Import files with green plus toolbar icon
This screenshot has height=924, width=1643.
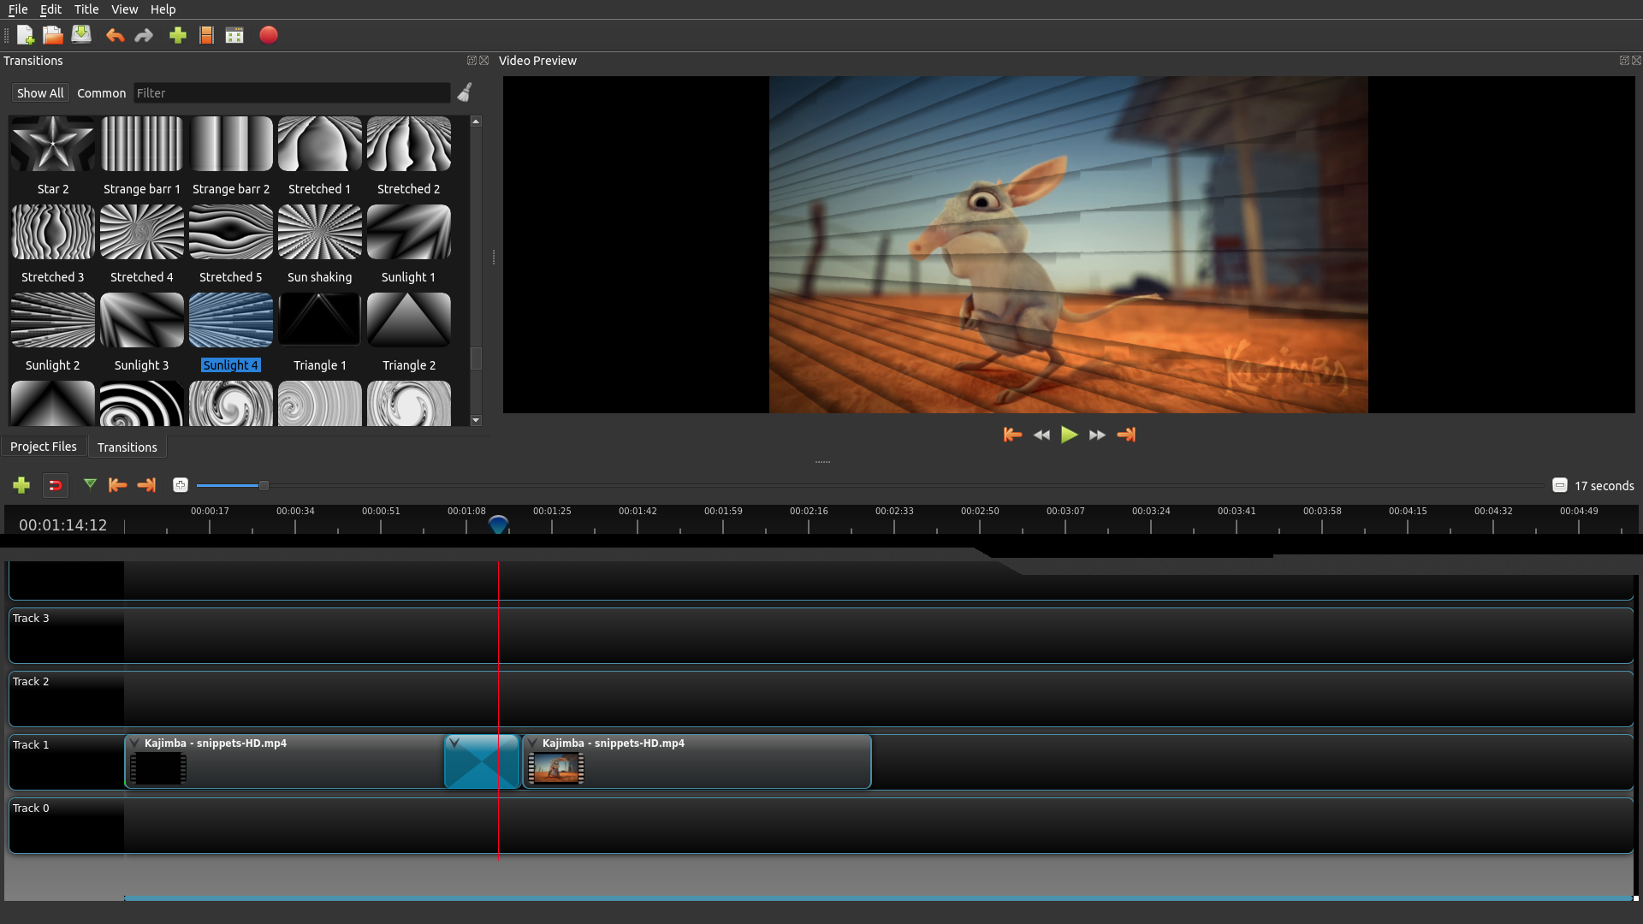click(x=178, y=35)
